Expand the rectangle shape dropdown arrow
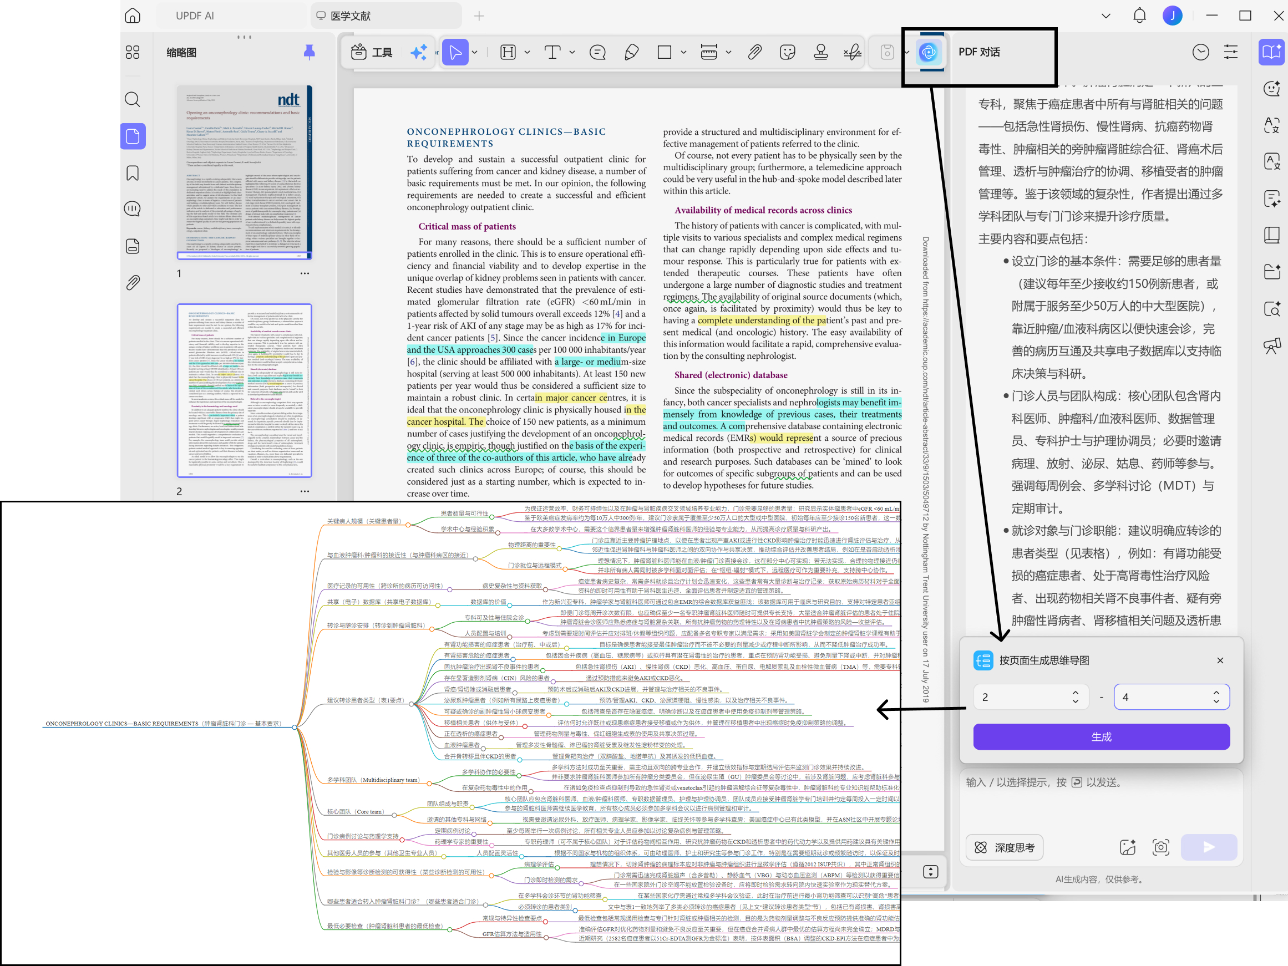1288x966 pixels. click(x=683, y=53)
